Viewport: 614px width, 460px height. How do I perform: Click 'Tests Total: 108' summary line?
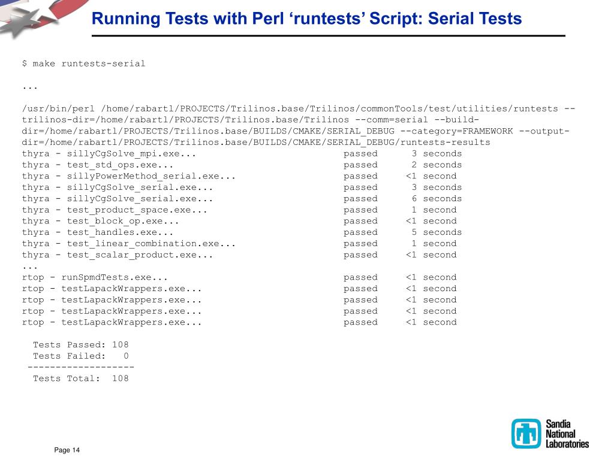[81, 379]
